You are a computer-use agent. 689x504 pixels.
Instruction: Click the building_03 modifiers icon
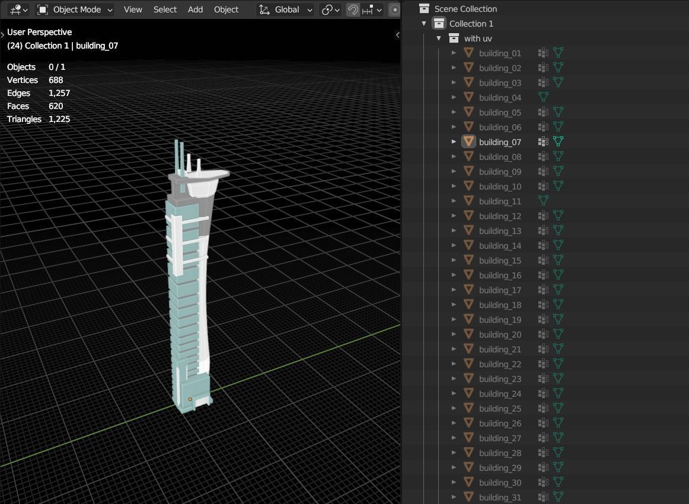click(x=544, y=82)
